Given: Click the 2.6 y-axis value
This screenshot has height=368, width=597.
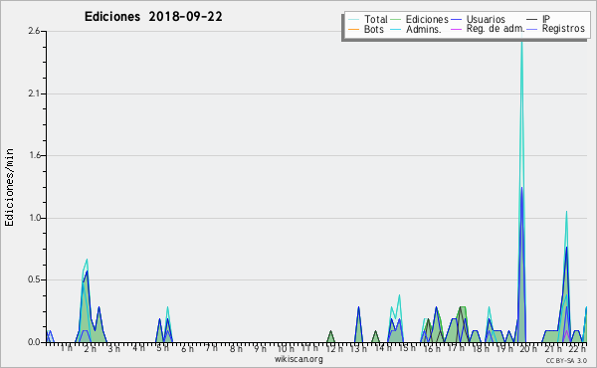Looking at the screenshot, I should (34, 31).
